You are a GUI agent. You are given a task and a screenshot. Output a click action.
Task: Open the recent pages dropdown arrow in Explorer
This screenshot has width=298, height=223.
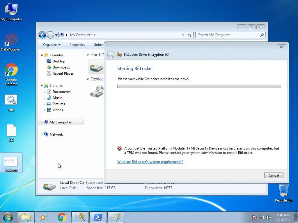tap(56, 35)
